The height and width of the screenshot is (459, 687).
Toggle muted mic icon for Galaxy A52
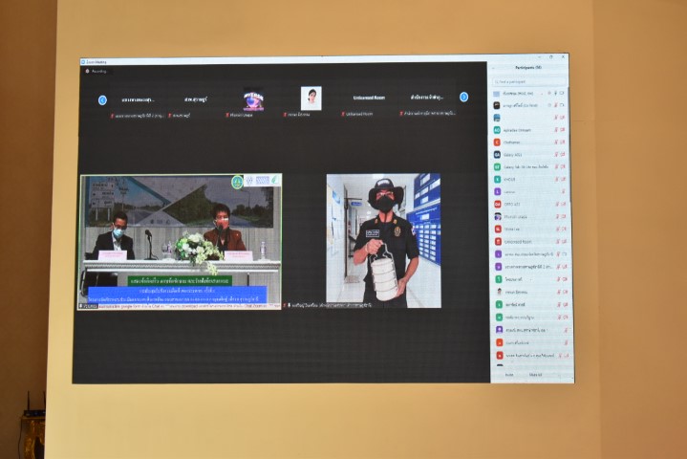556,154
